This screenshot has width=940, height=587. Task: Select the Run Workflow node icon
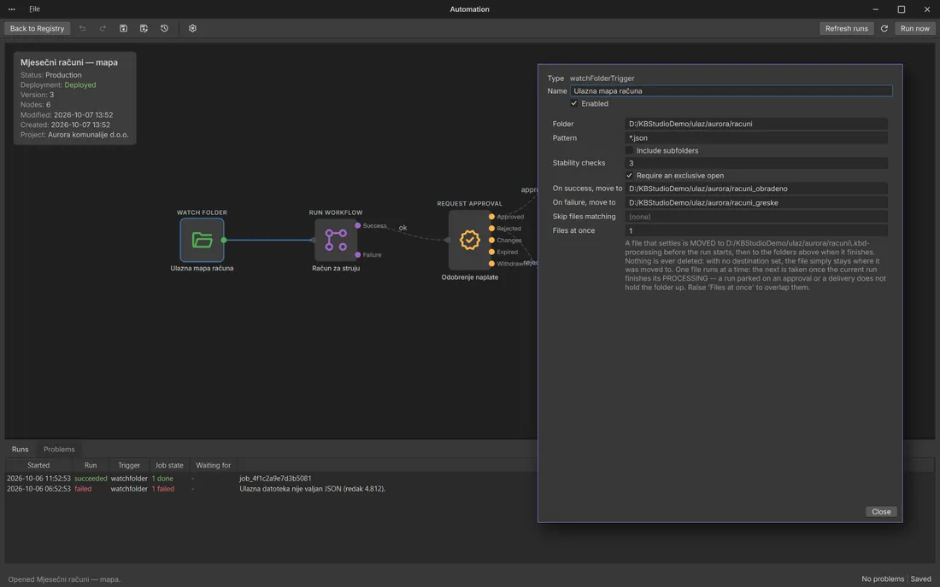336,240
